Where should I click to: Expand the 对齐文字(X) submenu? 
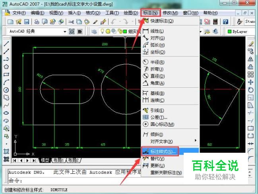pyautogui.click(x=170, y=142)
